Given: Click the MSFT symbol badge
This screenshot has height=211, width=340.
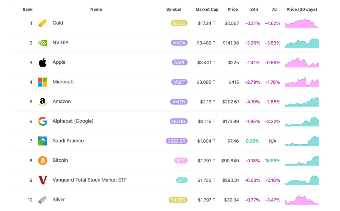Looking at the screenshot, I should [179, 82].
